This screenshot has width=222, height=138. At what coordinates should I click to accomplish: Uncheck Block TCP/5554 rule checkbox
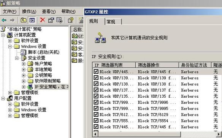click(96, 121)
